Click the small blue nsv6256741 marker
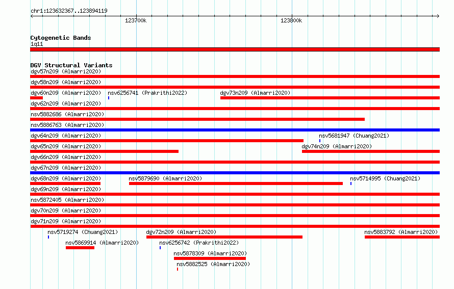The height and width of the screenshot is (289, 454). tap(109, 98)
